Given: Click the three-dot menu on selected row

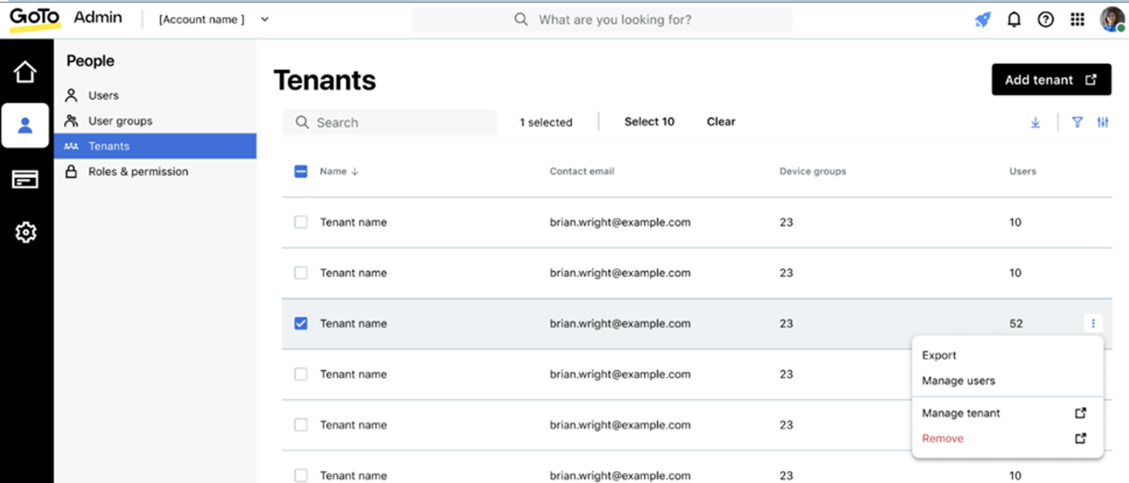Looking at the screenshot, I should [x=1093, y=324].
